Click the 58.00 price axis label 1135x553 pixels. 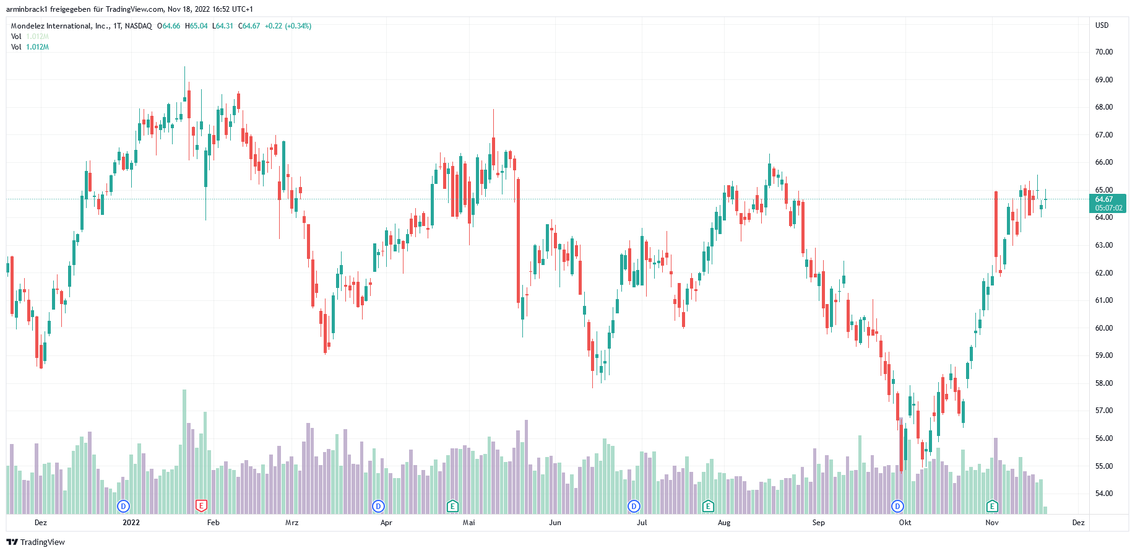[x=1104, y=383]
